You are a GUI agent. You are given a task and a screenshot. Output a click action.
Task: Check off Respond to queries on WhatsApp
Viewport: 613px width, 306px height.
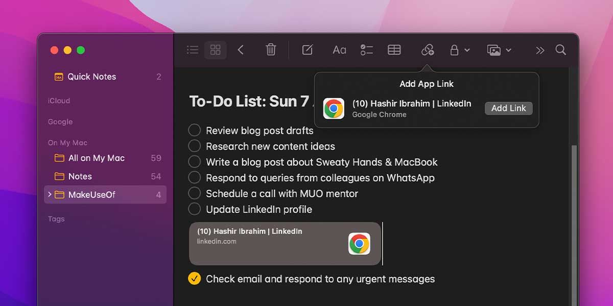[194, 177]
